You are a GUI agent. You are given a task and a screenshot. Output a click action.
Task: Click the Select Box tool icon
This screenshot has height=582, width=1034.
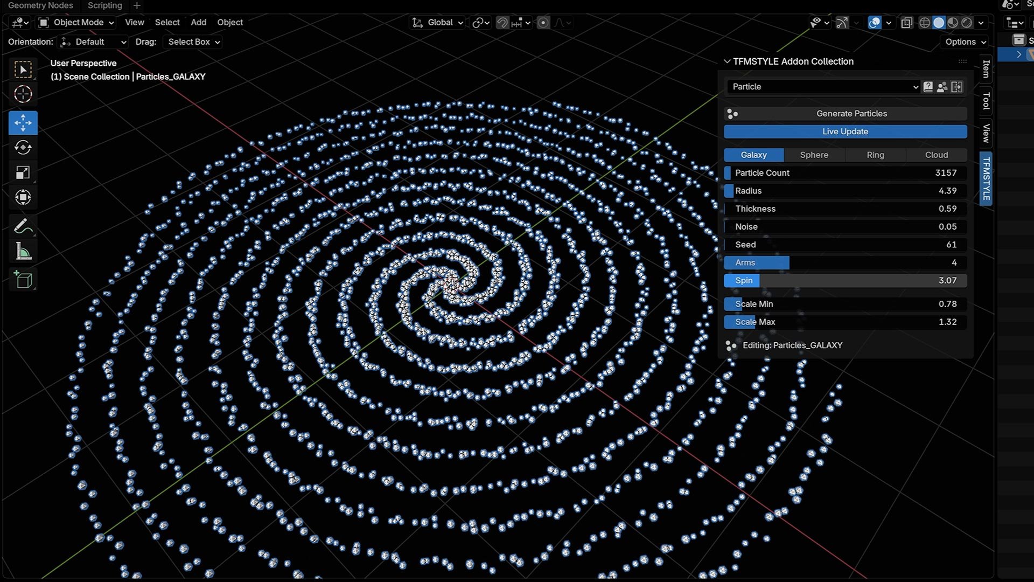23,70
